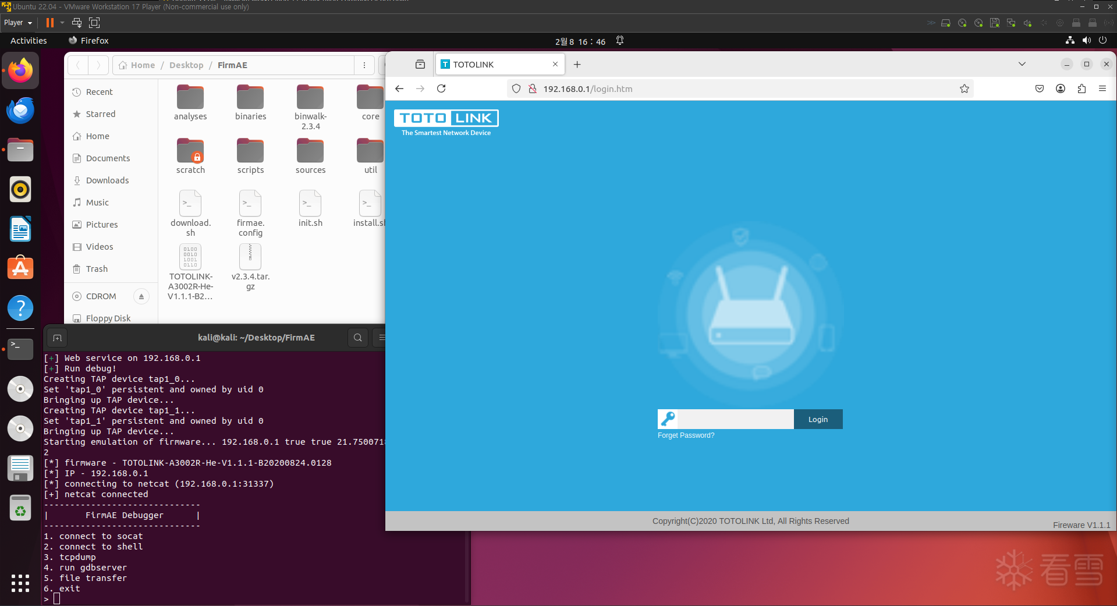The height and width of the screenshot is (606, 1117).
Task: Open LibreOffice Writer from the dock
Action: (x=20, y=229)
